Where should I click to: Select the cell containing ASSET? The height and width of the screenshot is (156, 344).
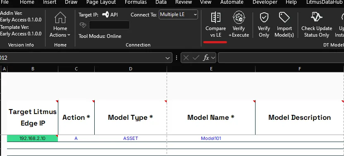point(131,138)
